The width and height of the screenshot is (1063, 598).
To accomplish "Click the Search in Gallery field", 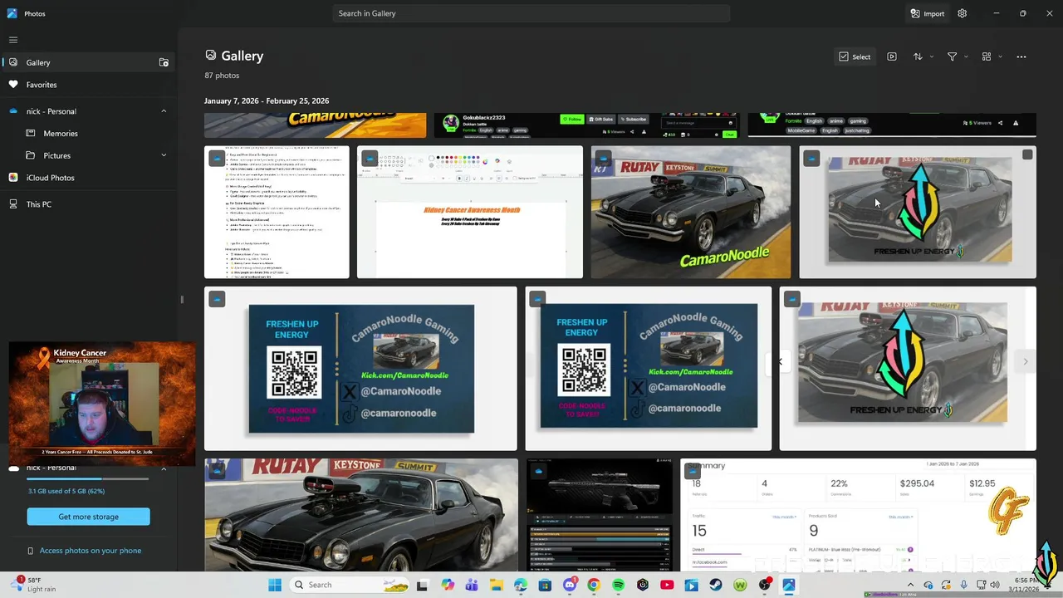I will click(x=531, y=13).
